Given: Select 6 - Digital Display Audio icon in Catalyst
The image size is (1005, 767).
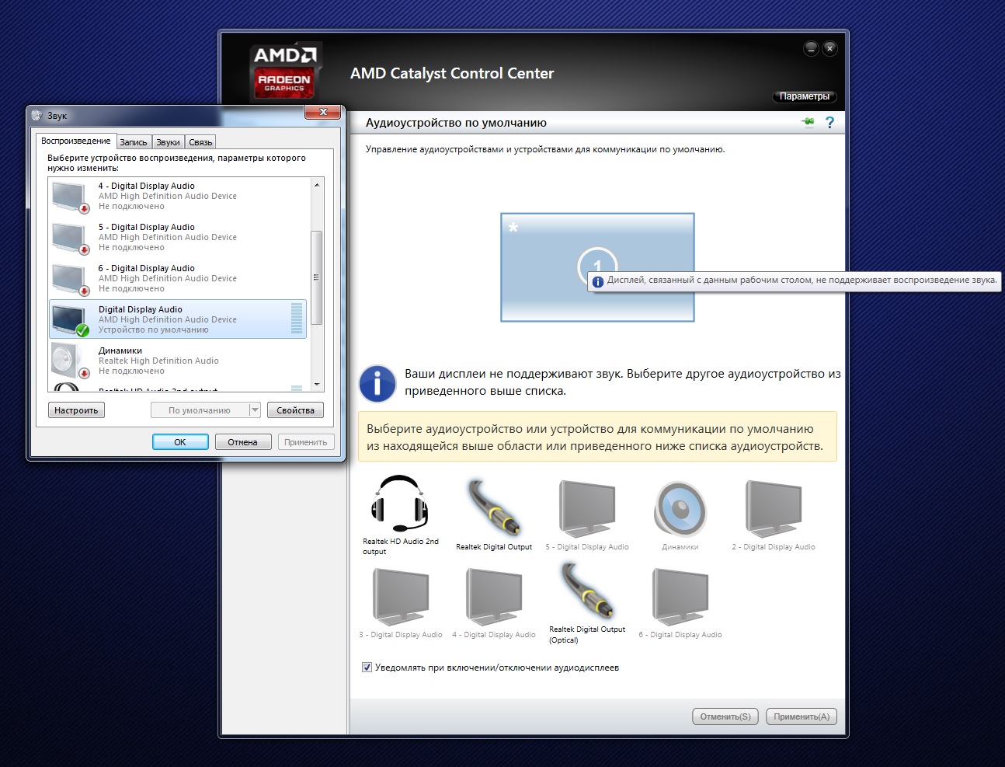Looking at the screenshot, I should (x=680, y=596).
